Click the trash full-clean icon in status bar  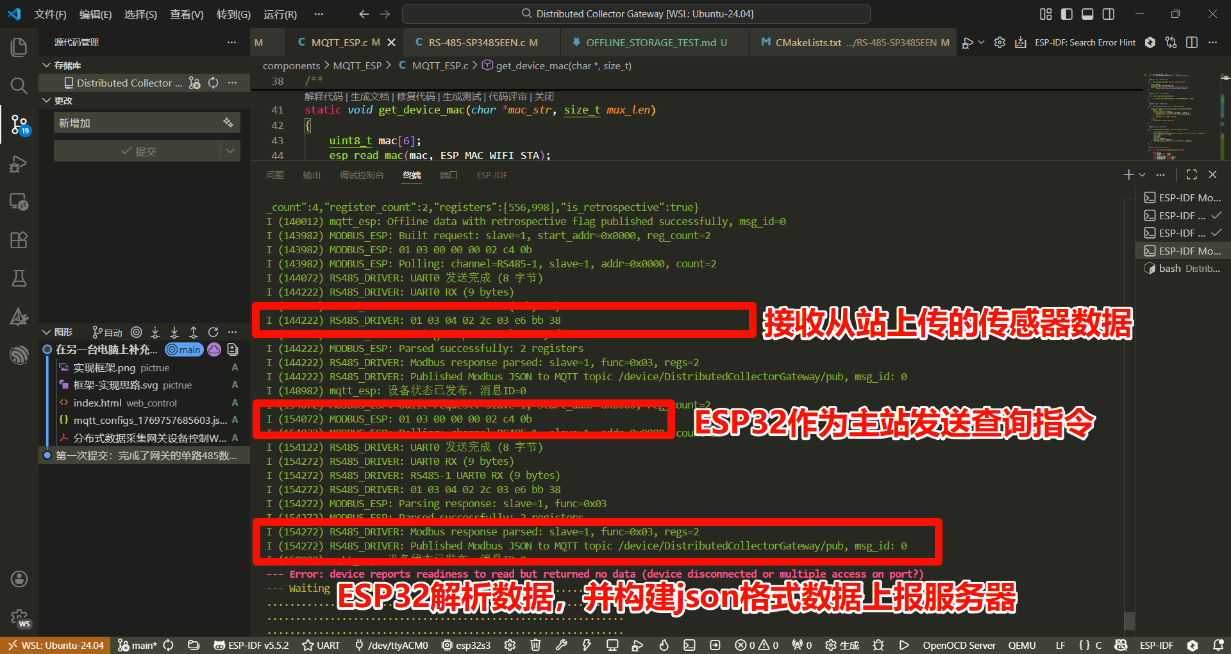click(535, 645)
